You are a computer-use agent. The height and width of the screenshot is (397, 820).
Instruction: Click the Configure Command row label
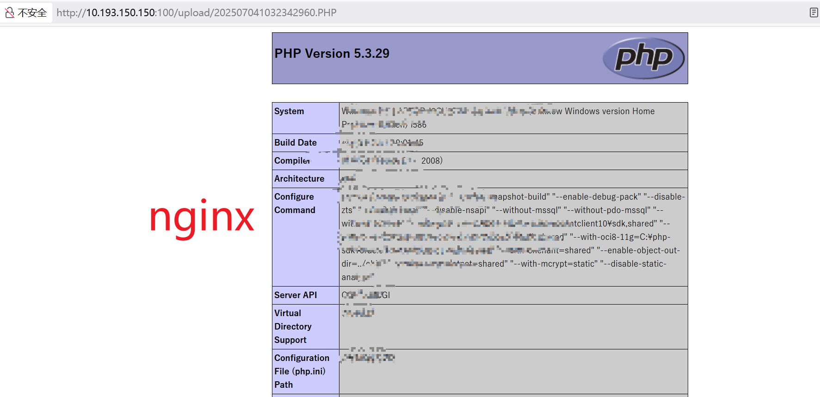pos(295,203)
